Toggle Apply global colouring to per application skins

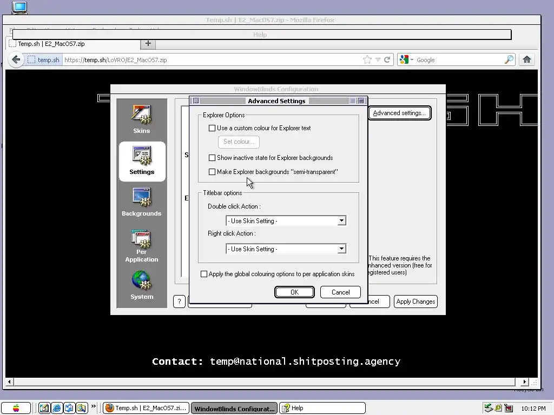coord(204,274)
